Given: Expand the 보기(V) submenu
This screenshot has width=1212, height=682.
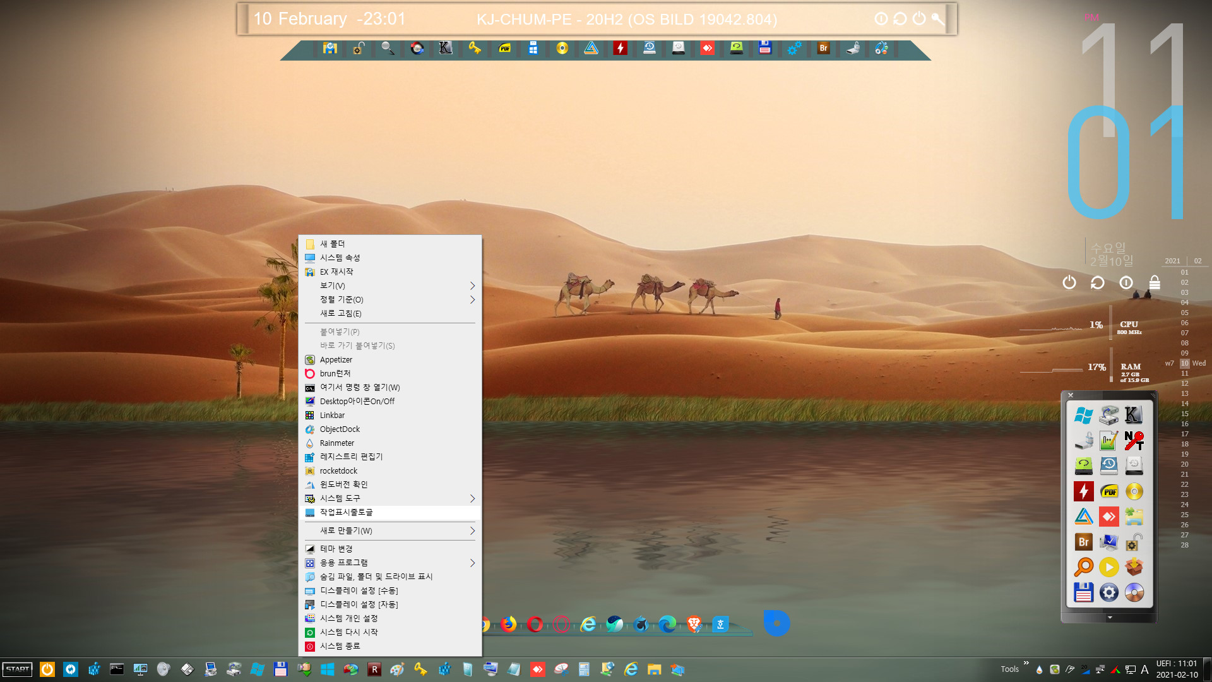Looking at the screenshot, I should point(390,285).
